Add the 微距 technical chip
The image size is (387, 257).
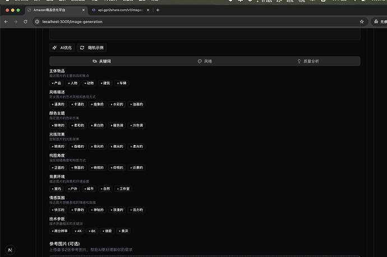tap(107, 231)
